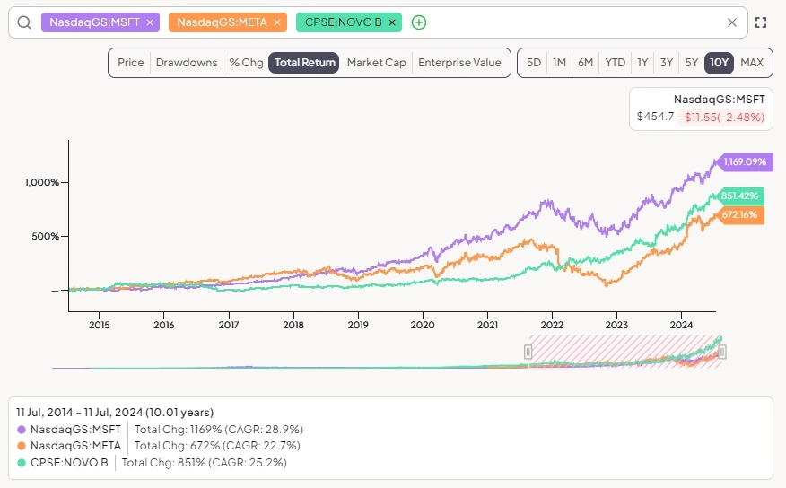Click the 1,000% y-axis label

tap(42, 182)
